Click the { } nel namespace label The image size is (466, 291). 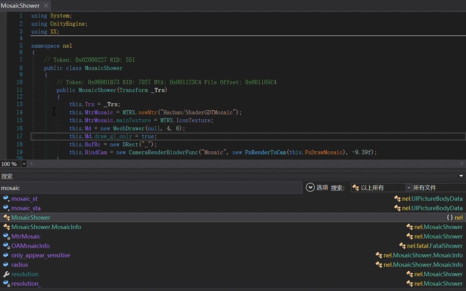tap(455, 218)
